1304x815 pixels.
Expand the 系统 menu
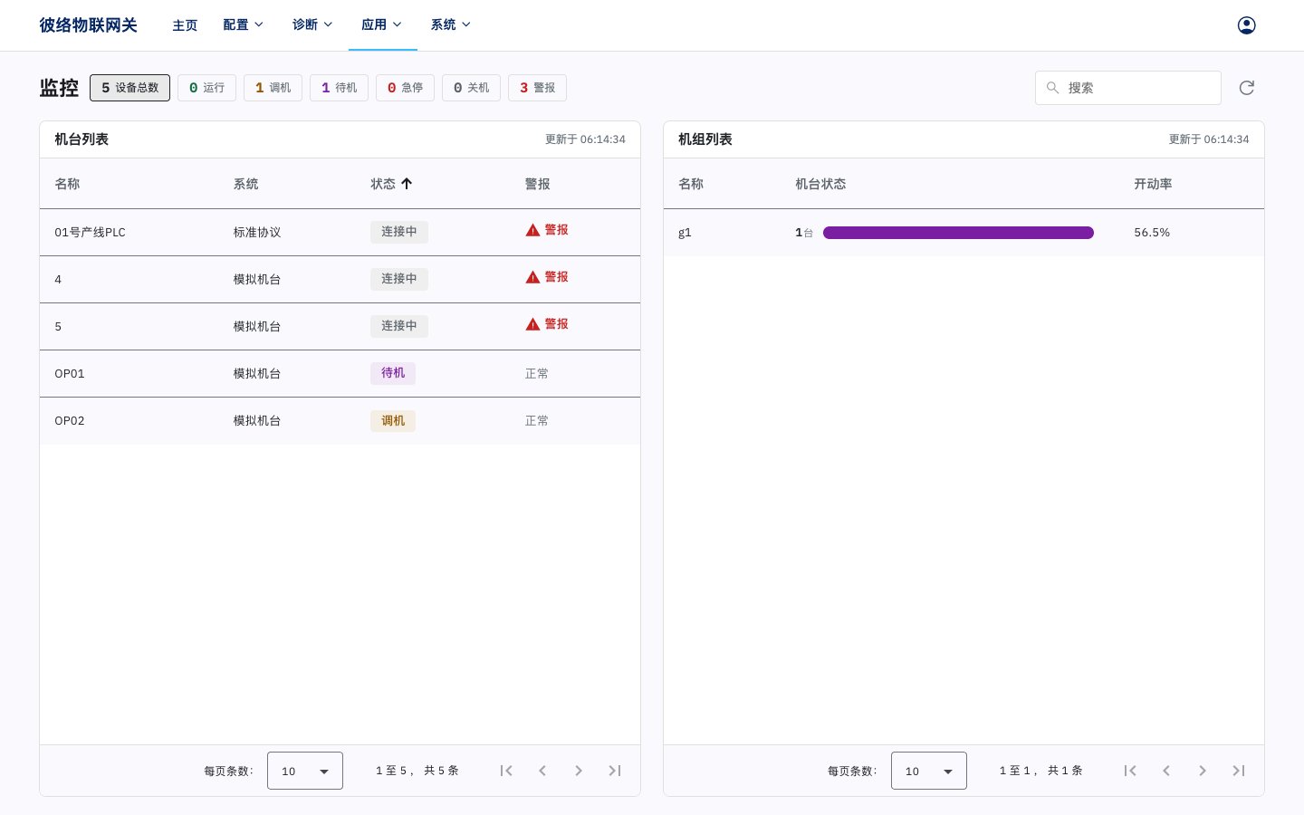pyautogui.click(x=451, y=25)
